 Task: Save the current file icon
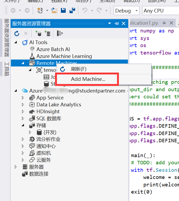coord(63,10)
